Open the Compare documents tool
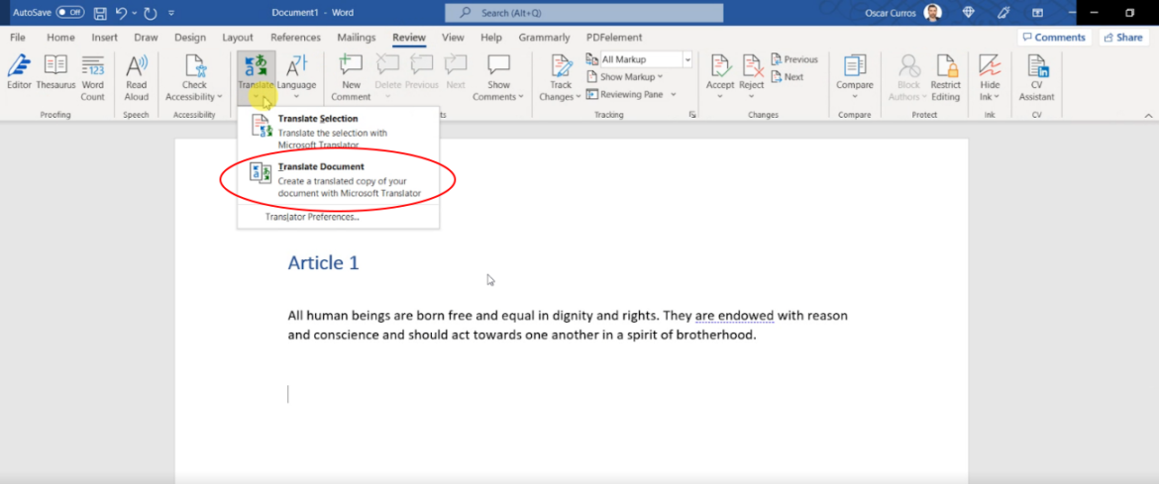The width and height of the screenshot is (1159, 484). coord(855,77)
